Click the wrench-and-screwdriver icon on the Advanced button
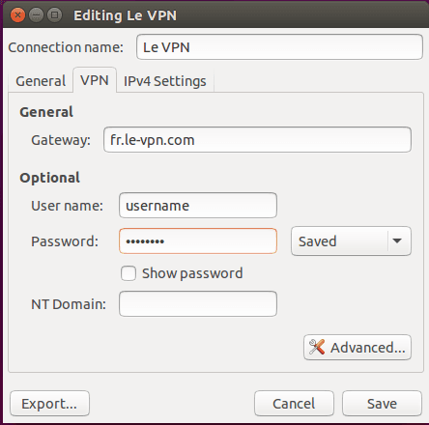429x425 pixels. pos(317,347)
